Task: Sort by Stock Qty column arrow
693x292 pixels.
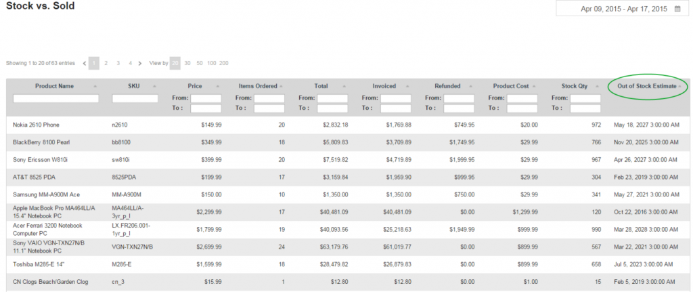Action: tap(597, 86)
